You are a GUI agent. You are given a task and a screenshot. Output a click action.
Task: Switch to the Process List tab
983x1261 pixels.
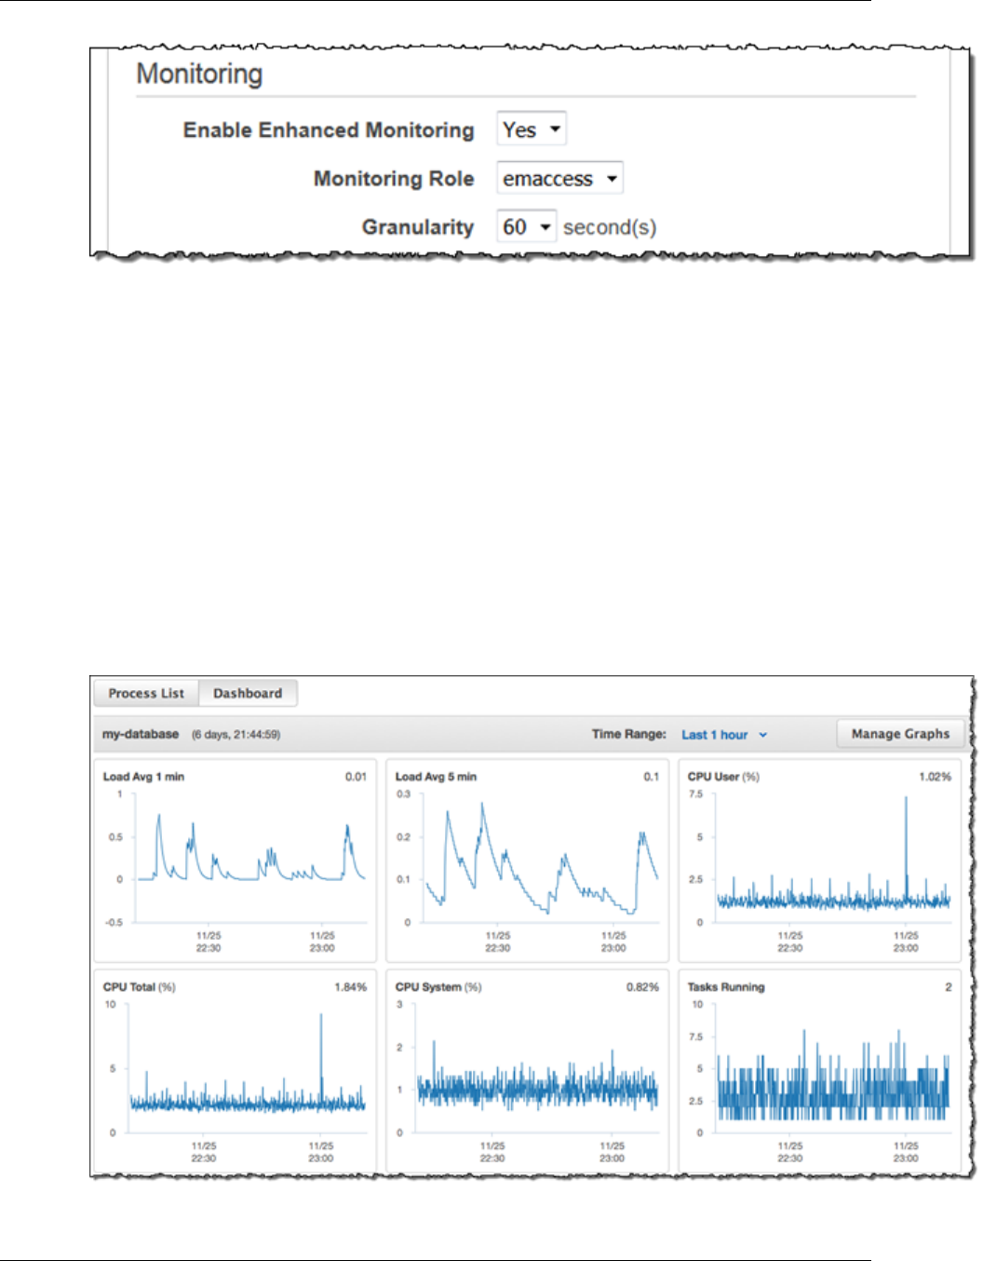(146, 694)
